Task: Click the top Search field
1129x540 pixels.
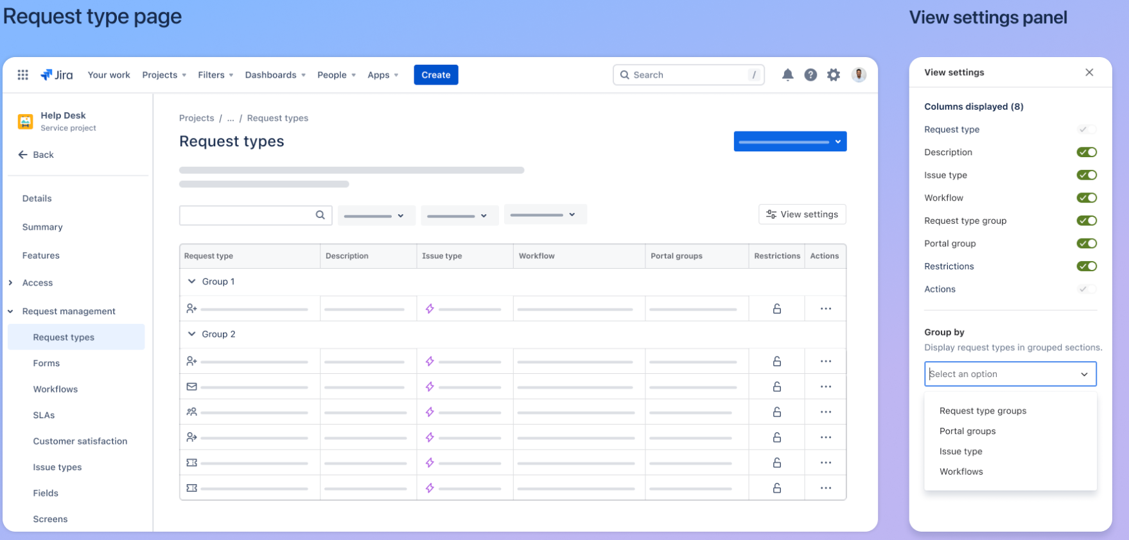Action: (x=688, y=75)
